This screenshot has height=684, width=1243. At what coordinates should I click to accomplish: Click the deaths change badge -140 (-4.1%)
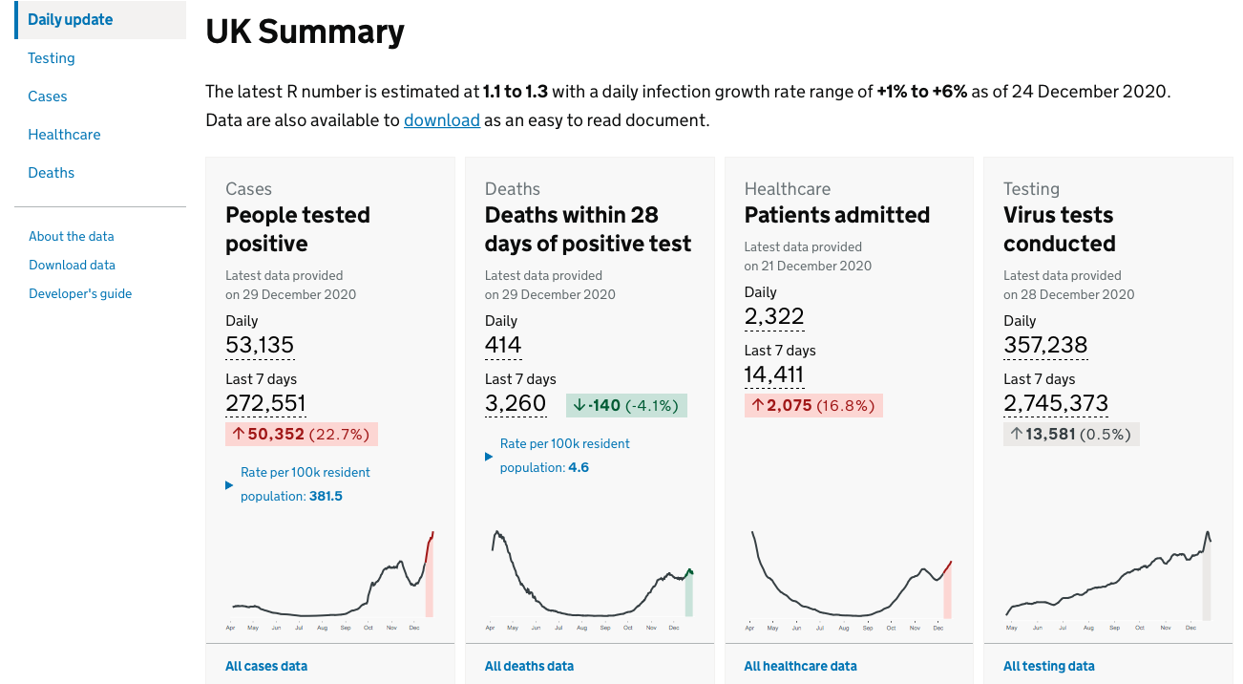[626, 405]
